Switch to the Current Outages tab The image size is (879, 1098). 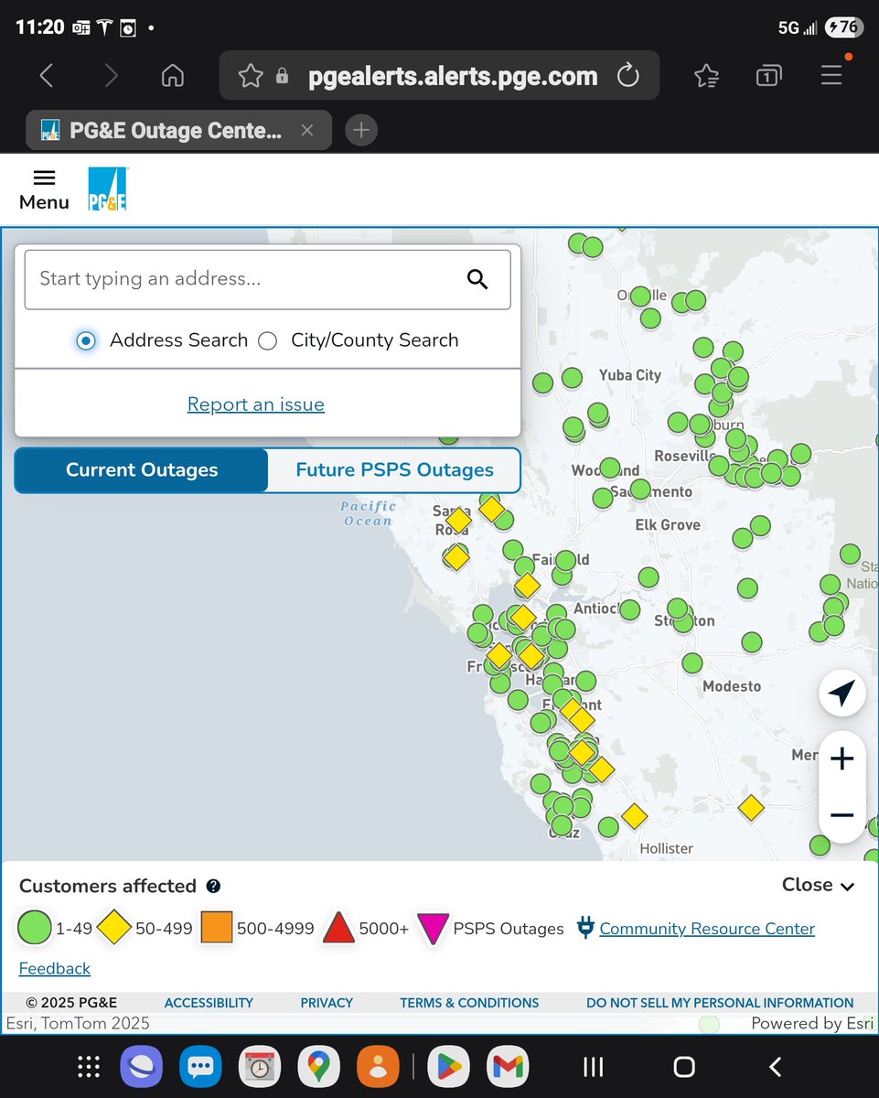coord(142,470)
